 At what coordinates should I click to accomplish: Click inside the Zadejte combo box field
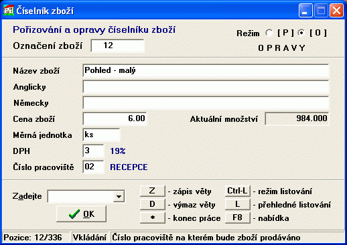(x=81, y=197)
